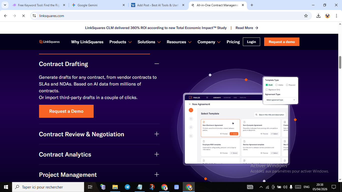
Task: Open the computer-and-globe icon on the taskbar
Action: pyautogui.click(x=103, y=187)
